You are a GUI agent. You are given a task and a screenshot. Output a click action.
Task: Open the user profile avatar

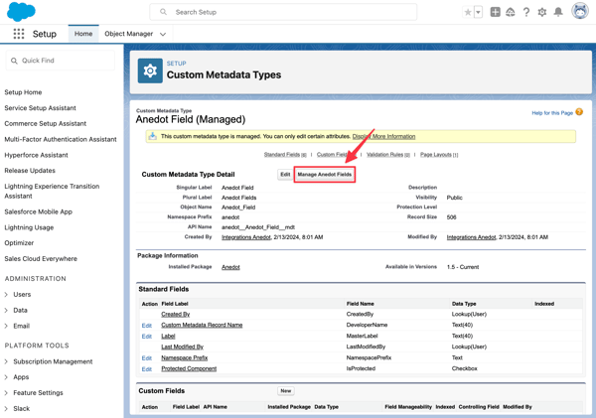pyautogui.click(x=580, y=11)
